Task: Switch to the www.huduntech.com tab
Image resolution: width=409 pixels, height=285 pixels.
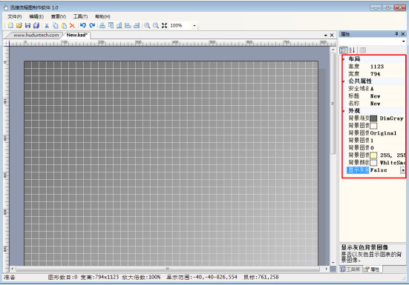Action: click(36, 35)
